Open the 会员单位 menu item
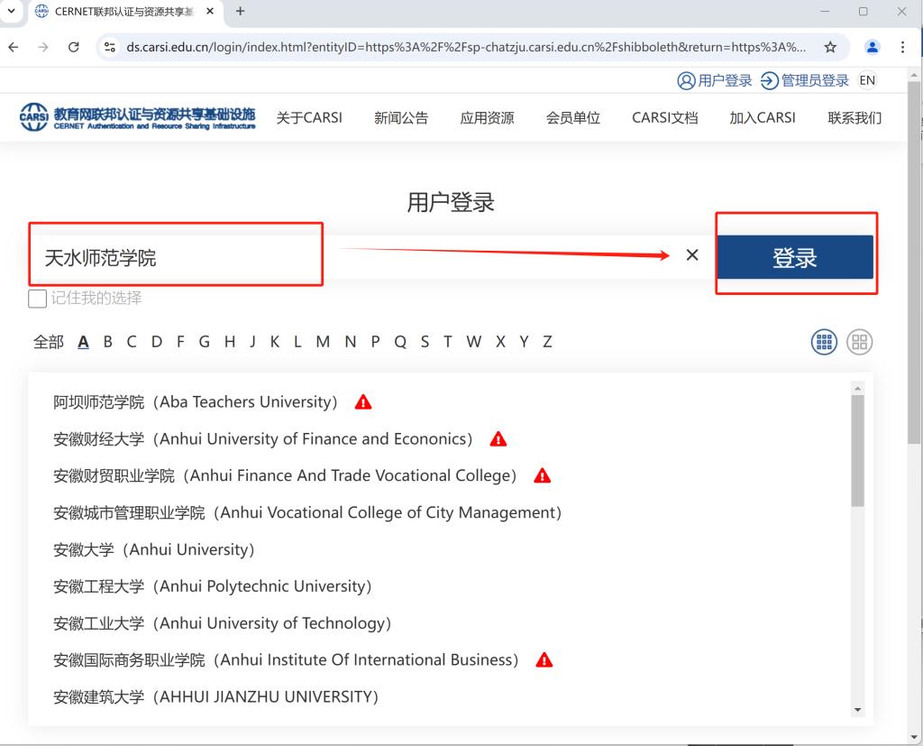This screenshot has height=746, width=923. (572, 118)
